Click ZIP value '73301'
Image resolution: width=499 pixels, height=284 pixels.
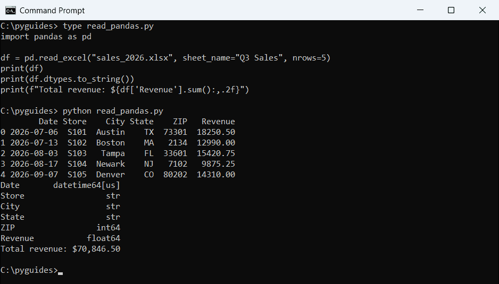point(176,132)
